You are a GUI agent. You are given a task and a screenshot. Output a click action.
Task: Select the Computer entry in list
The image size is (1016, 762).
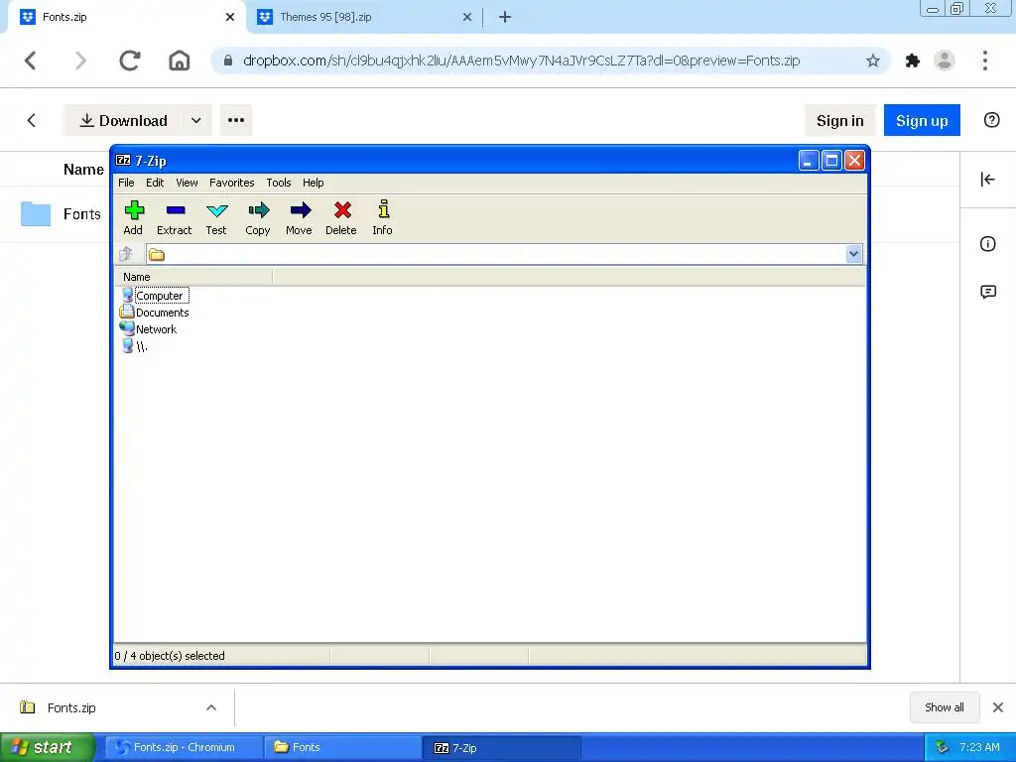click(x=155, y=296)
